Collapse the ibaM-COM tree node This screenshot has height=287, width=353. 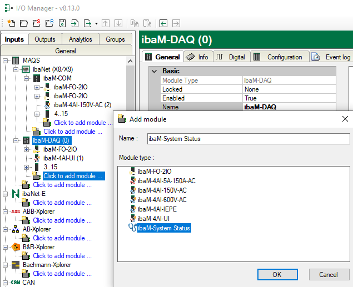coord(27,78)
